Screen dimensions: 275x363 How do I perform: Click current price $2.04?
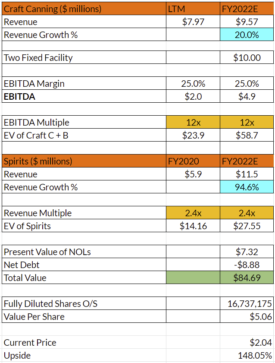261,343
